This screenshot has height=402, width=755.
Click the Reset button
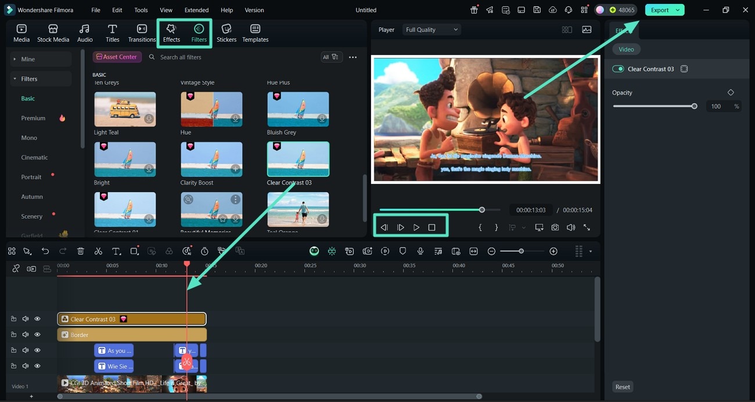[623, 387]
